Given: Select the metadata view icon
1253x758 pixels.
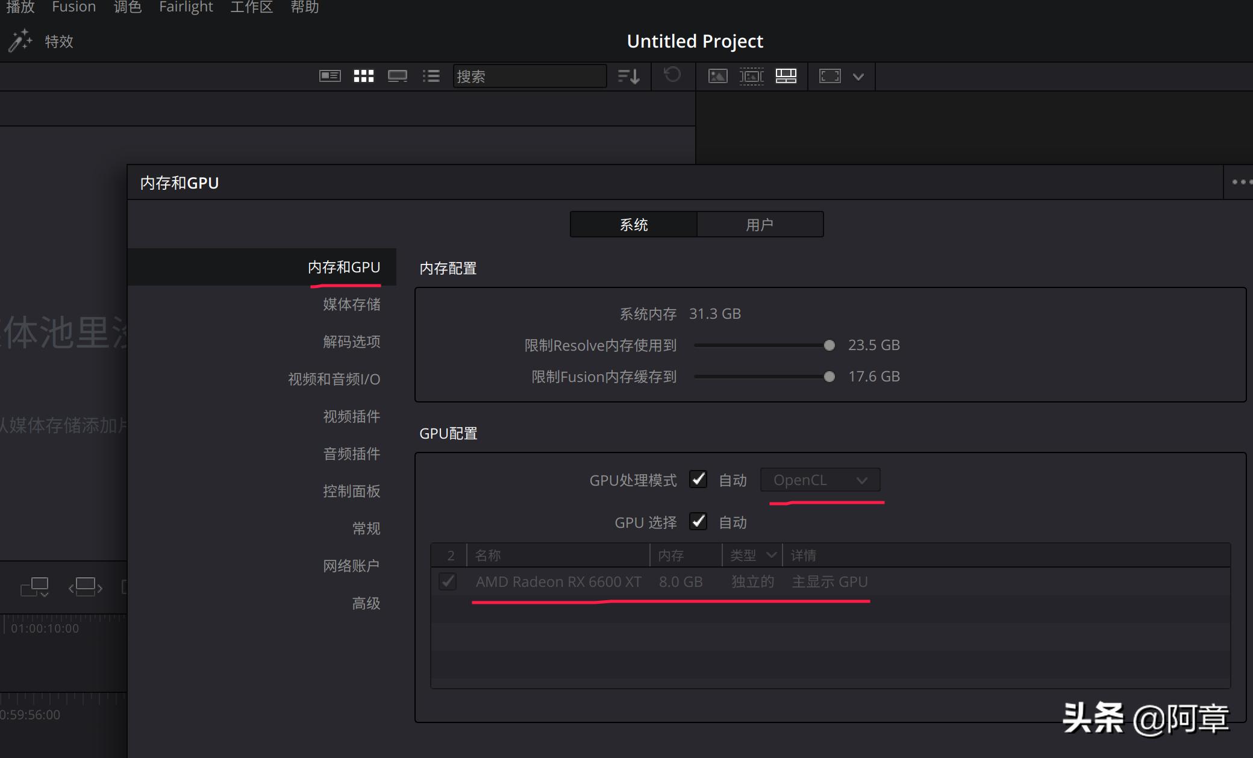Looking at the screenshot, I should (x=330, y=76).
